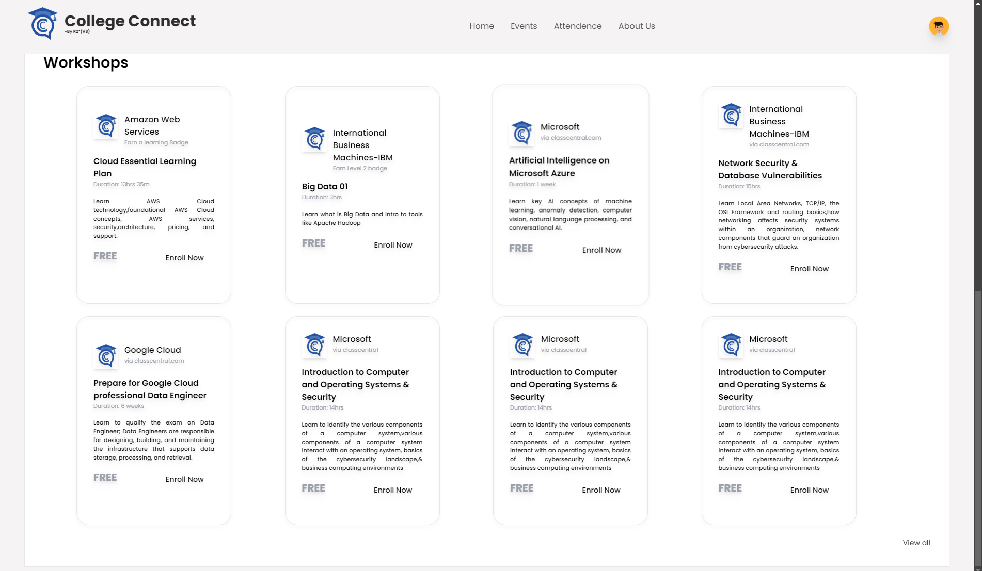982x571 pixels.
Task: Click the Big Data 01 title
Action: [x=325, y=186]
